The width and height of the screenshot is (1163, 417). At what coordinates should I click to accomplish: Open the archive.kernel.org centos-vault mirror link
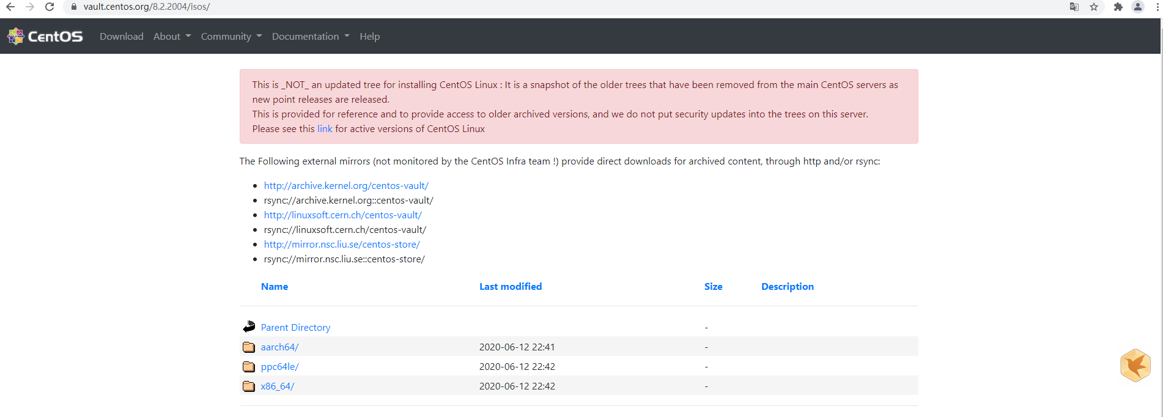point(346,185)
